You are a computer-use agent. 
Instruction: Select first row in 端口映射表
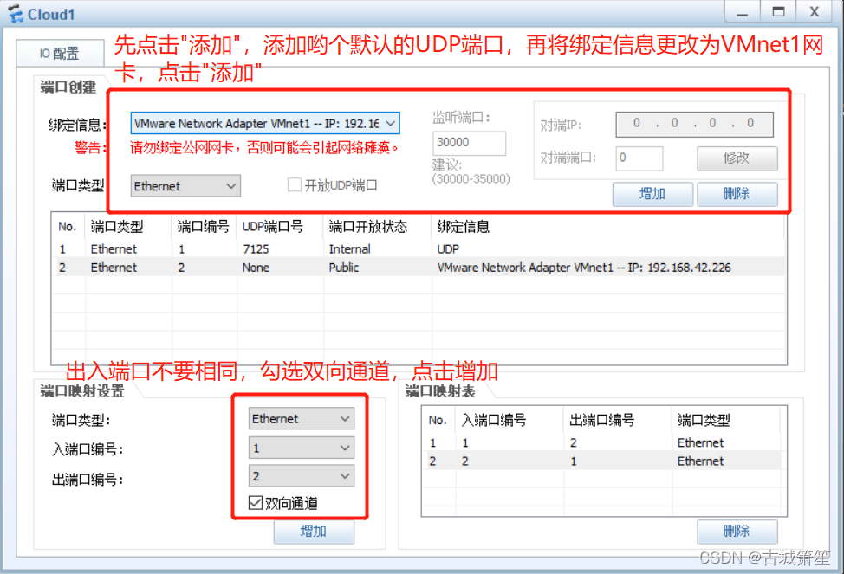pyautogui.click(x=598, y=442)
